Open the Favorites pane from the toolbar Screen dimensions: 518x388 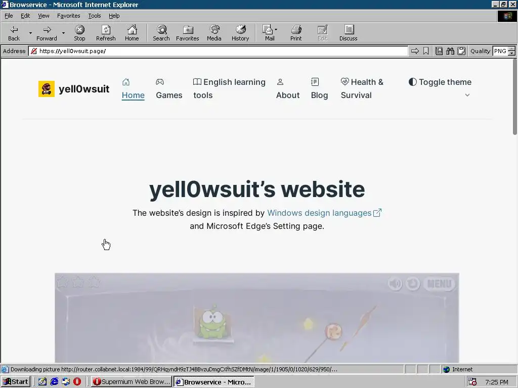[x=187, y=33]
